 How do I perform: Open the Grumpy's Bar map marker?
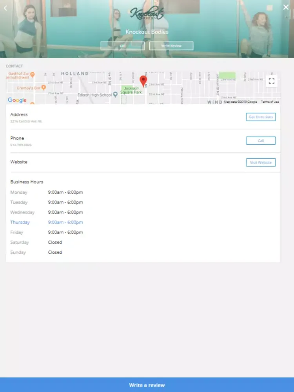44,87
